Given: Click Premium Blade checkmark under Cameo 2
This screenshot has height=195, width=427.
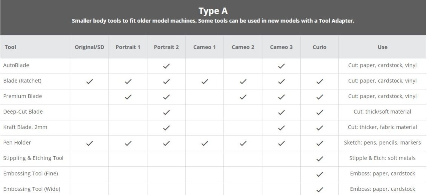Looking at the screenshot, I should 243,97.
